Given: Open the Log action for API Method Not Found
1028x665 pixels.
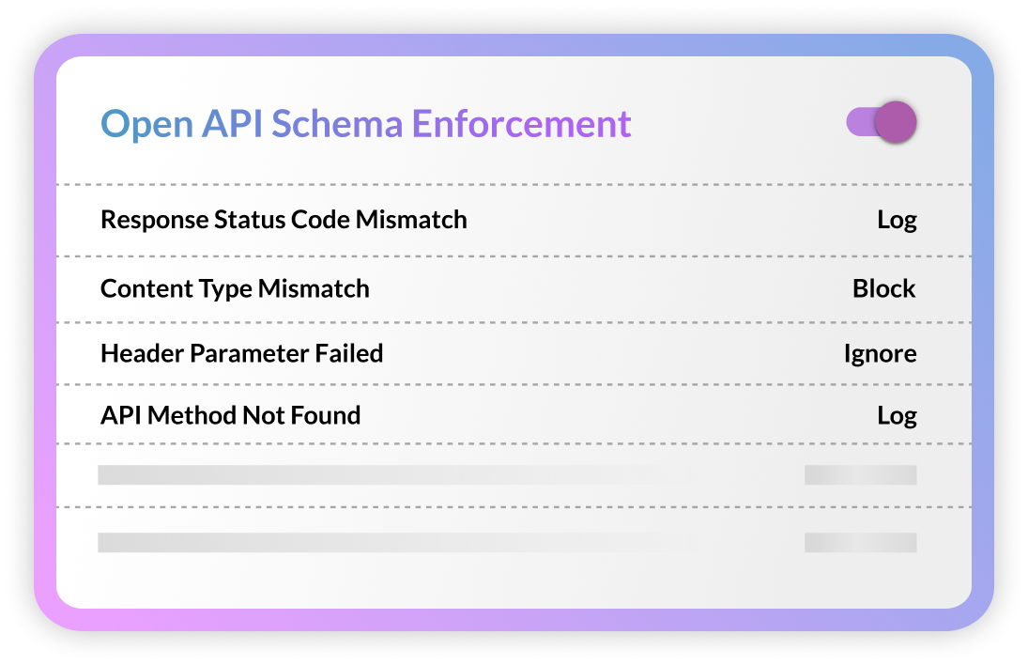Looking at the screenshot, I should pyautogui.click(x=897, y=416).
